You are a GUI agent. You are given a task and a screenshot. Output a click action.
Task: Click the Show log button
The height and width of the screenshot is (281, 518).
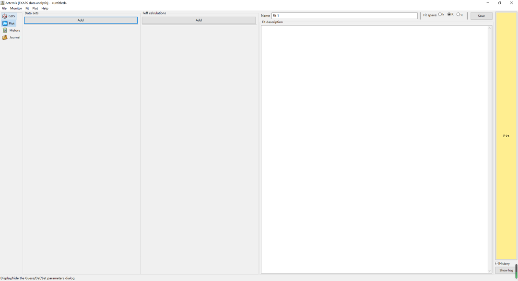point(506,270)
